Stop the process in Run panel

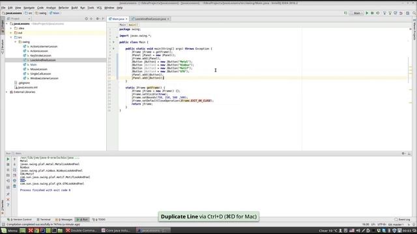click(8, 164)
